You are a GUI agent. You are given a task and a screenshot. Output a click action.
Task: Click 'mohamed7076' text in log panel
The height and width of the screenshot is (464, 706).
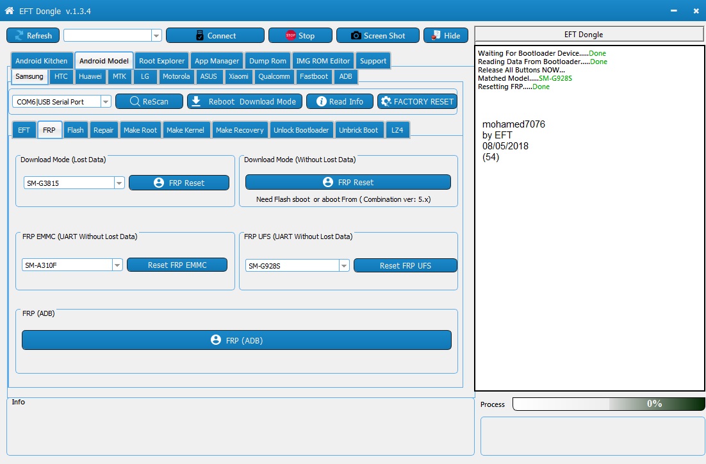pos(513,124)
